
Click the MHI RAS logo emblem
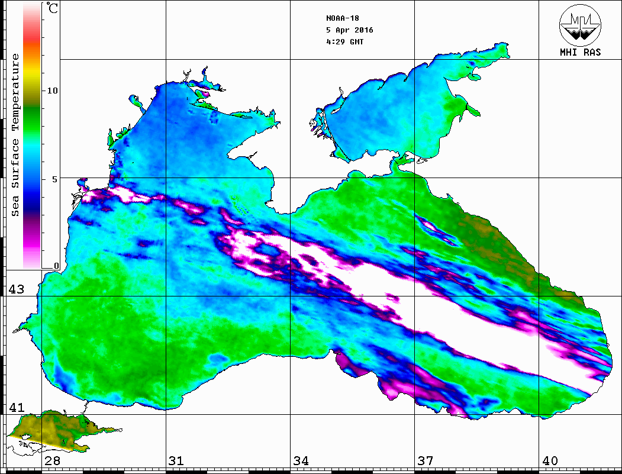tap(580, 25)
